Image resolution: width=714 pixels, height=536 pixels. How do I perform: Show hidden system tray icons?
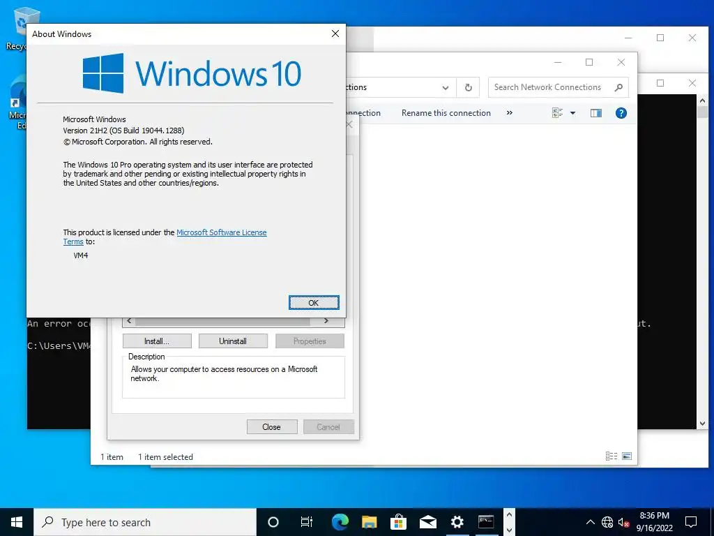pos(590,522)
